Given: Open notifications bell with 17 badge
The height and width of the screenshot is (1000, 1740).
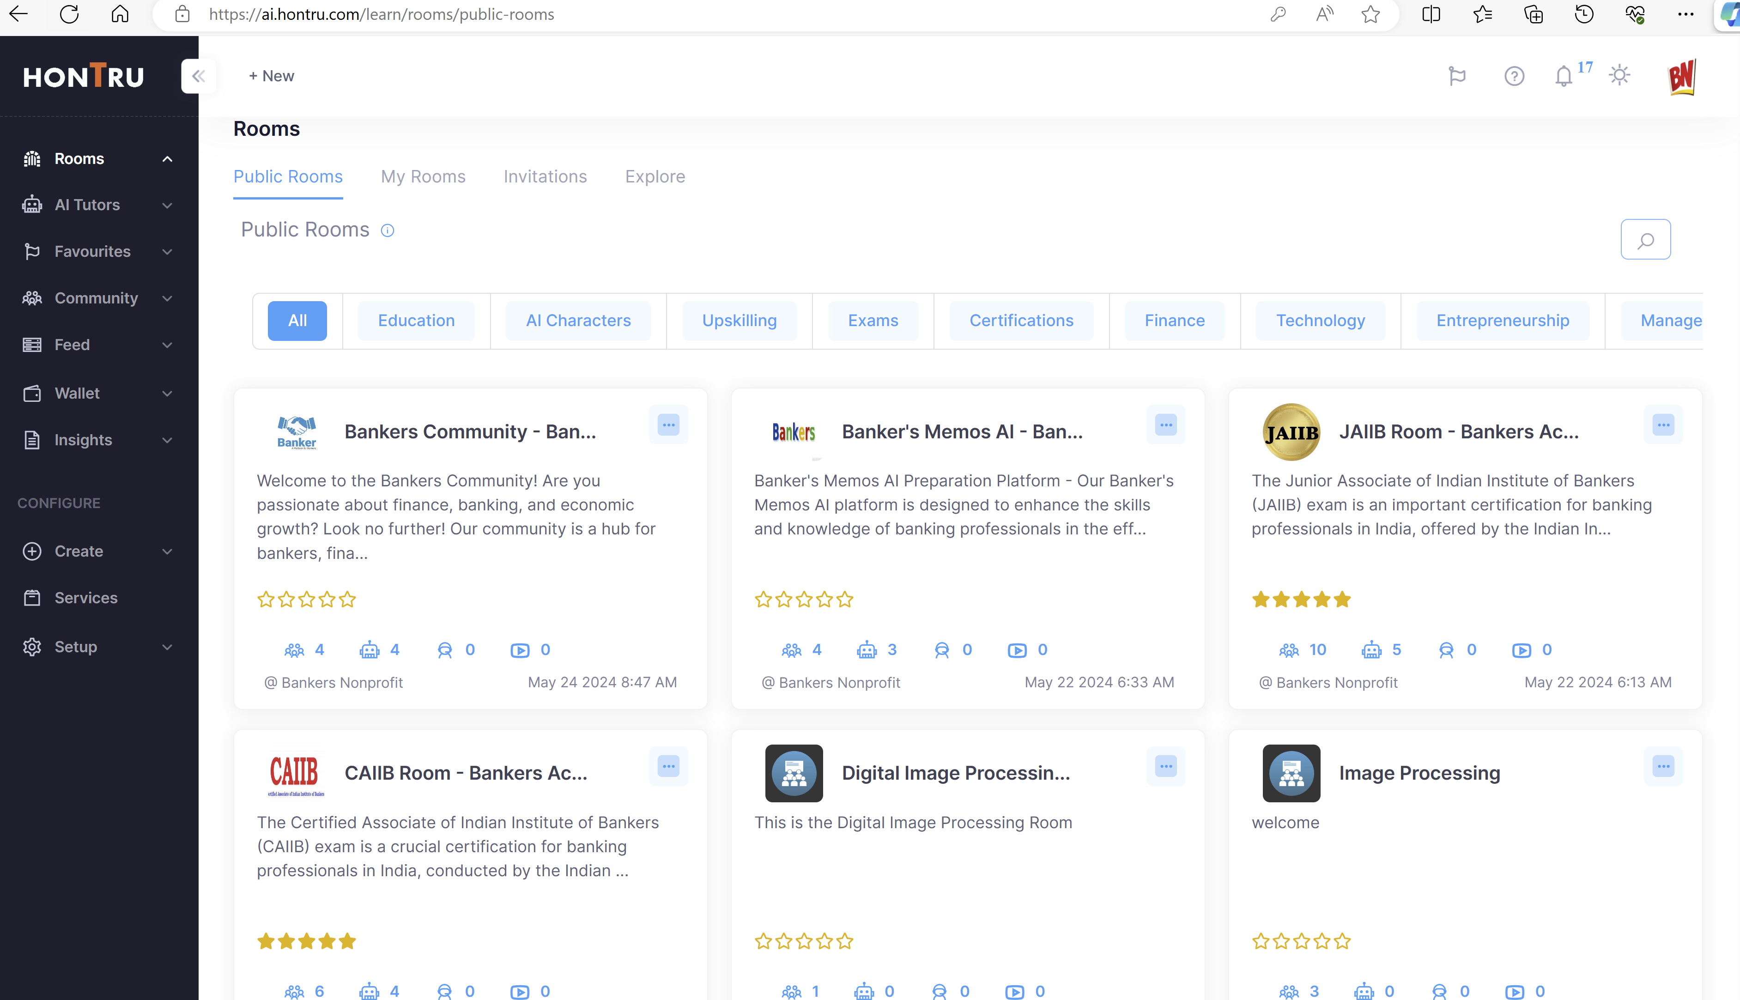Looking at the screenshot, I should coord(1564,76).
